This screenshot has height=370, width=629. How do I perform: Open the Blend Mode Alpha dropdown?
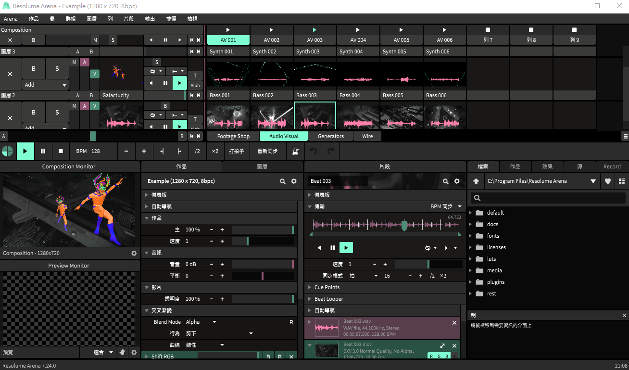201,322
